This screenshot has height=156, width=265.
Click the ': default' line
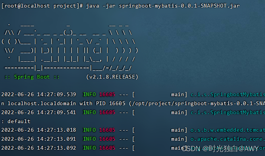coord(16,121)
